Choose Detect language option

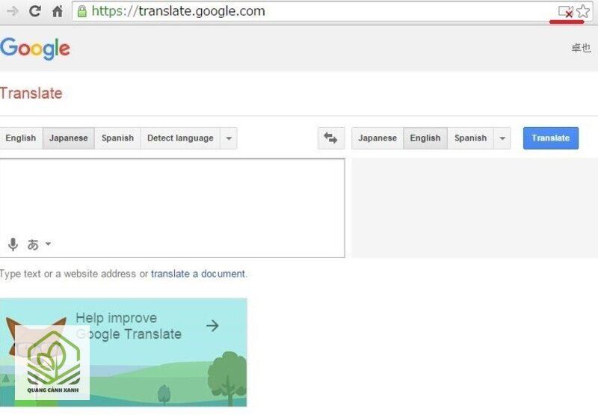(x=180, y=138)
